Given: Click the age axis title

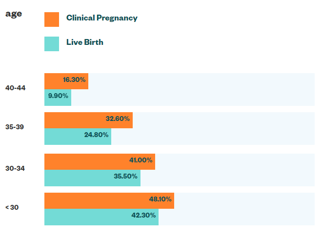Looking at the screenshot, I should [14, 14].
